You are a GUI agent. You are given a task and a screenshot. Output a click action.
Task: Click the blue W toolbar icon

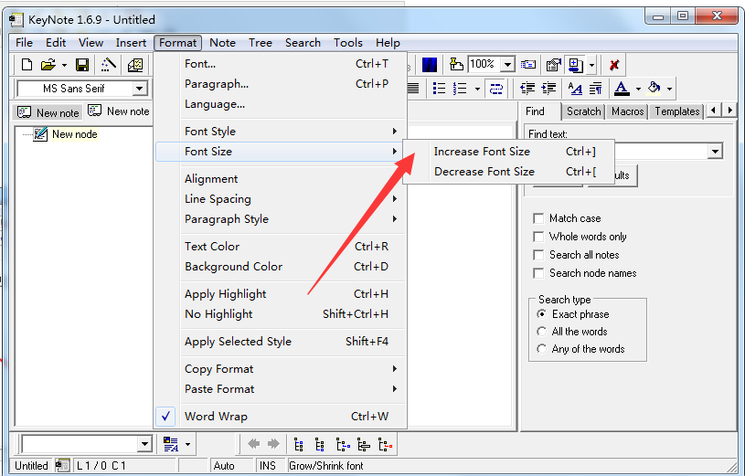coord(429,65)
